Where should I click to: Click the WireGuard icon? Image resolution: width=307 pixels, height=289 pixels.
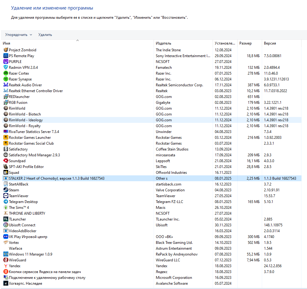(x=6, y=260)
